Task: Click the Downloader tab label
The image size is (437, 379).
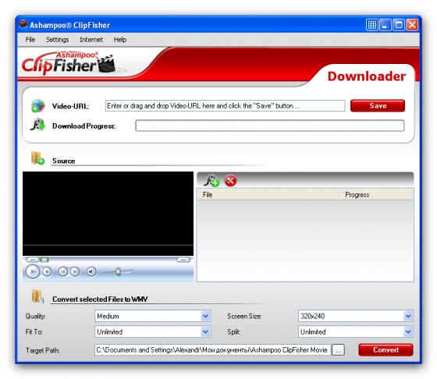Action: pyautogui.click(x=367, y=76)
